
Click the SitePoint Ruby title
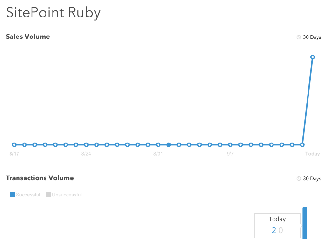click(53, 13)
